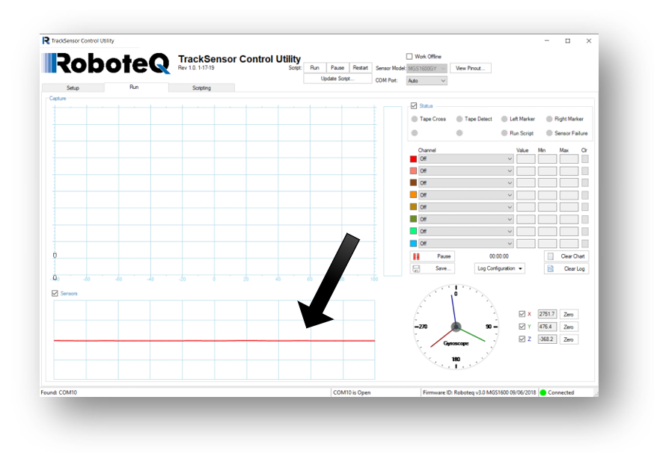This screenshot has height=453, width=654.
Task: Open the Sensor Model dropdown
Action: [x=427, y=68]
